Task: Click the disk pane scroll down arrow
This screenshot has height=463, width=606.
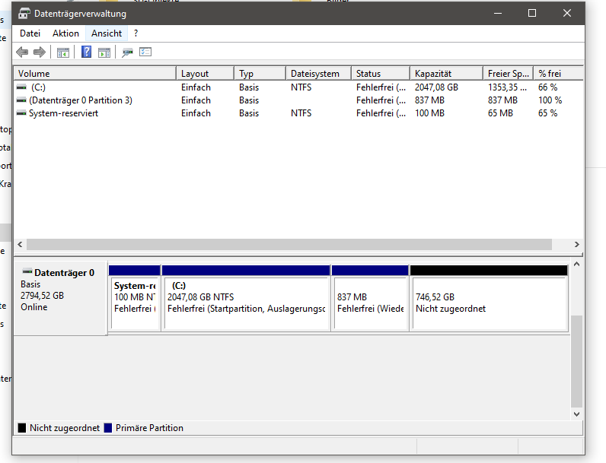Action: [x=576, y=414]
